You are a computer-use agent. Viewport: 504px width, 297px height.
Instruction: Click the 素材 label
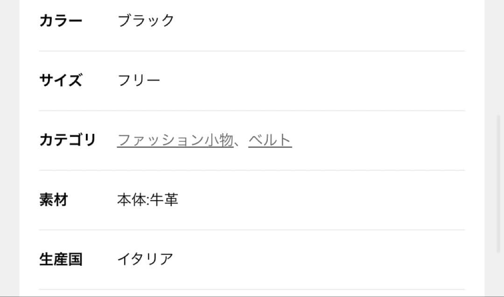54,200
